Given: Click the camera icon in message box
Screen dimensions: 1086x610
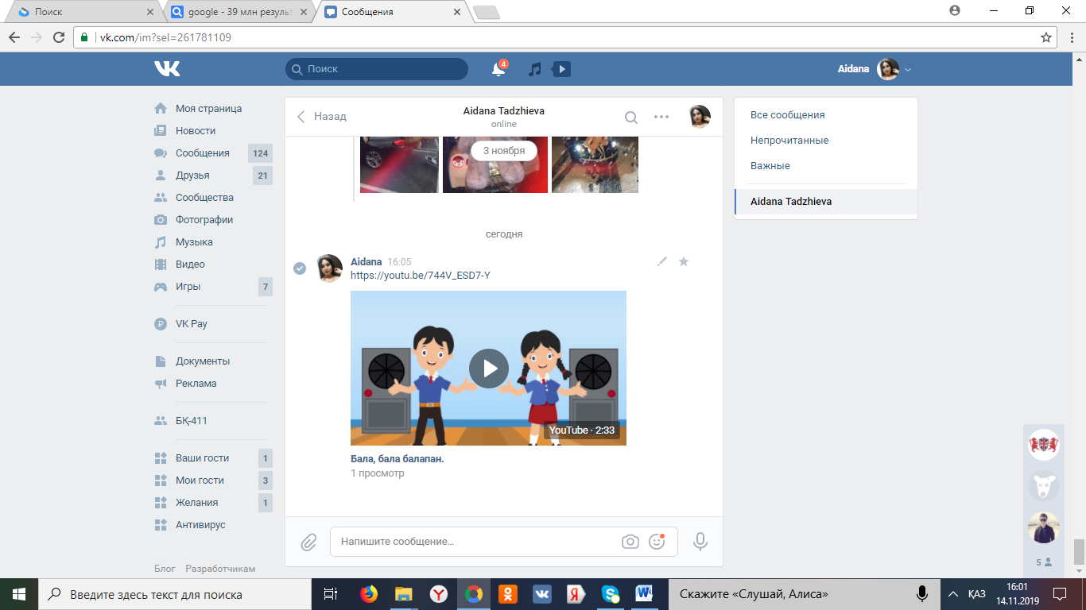Looking at the screenshot, I should pyautogui.click(x=630, y=542).
